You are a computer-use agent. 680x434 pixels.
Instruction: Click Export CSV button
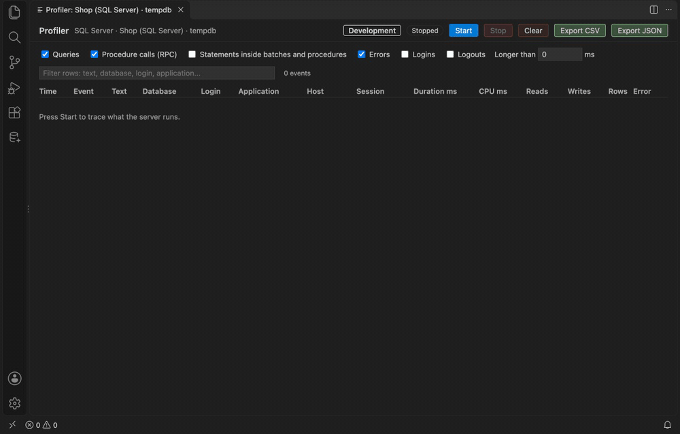pos(580,31)
